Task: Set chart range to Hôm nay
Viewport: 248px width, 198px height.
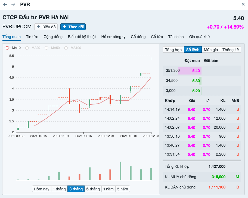Action: [42, 189]
